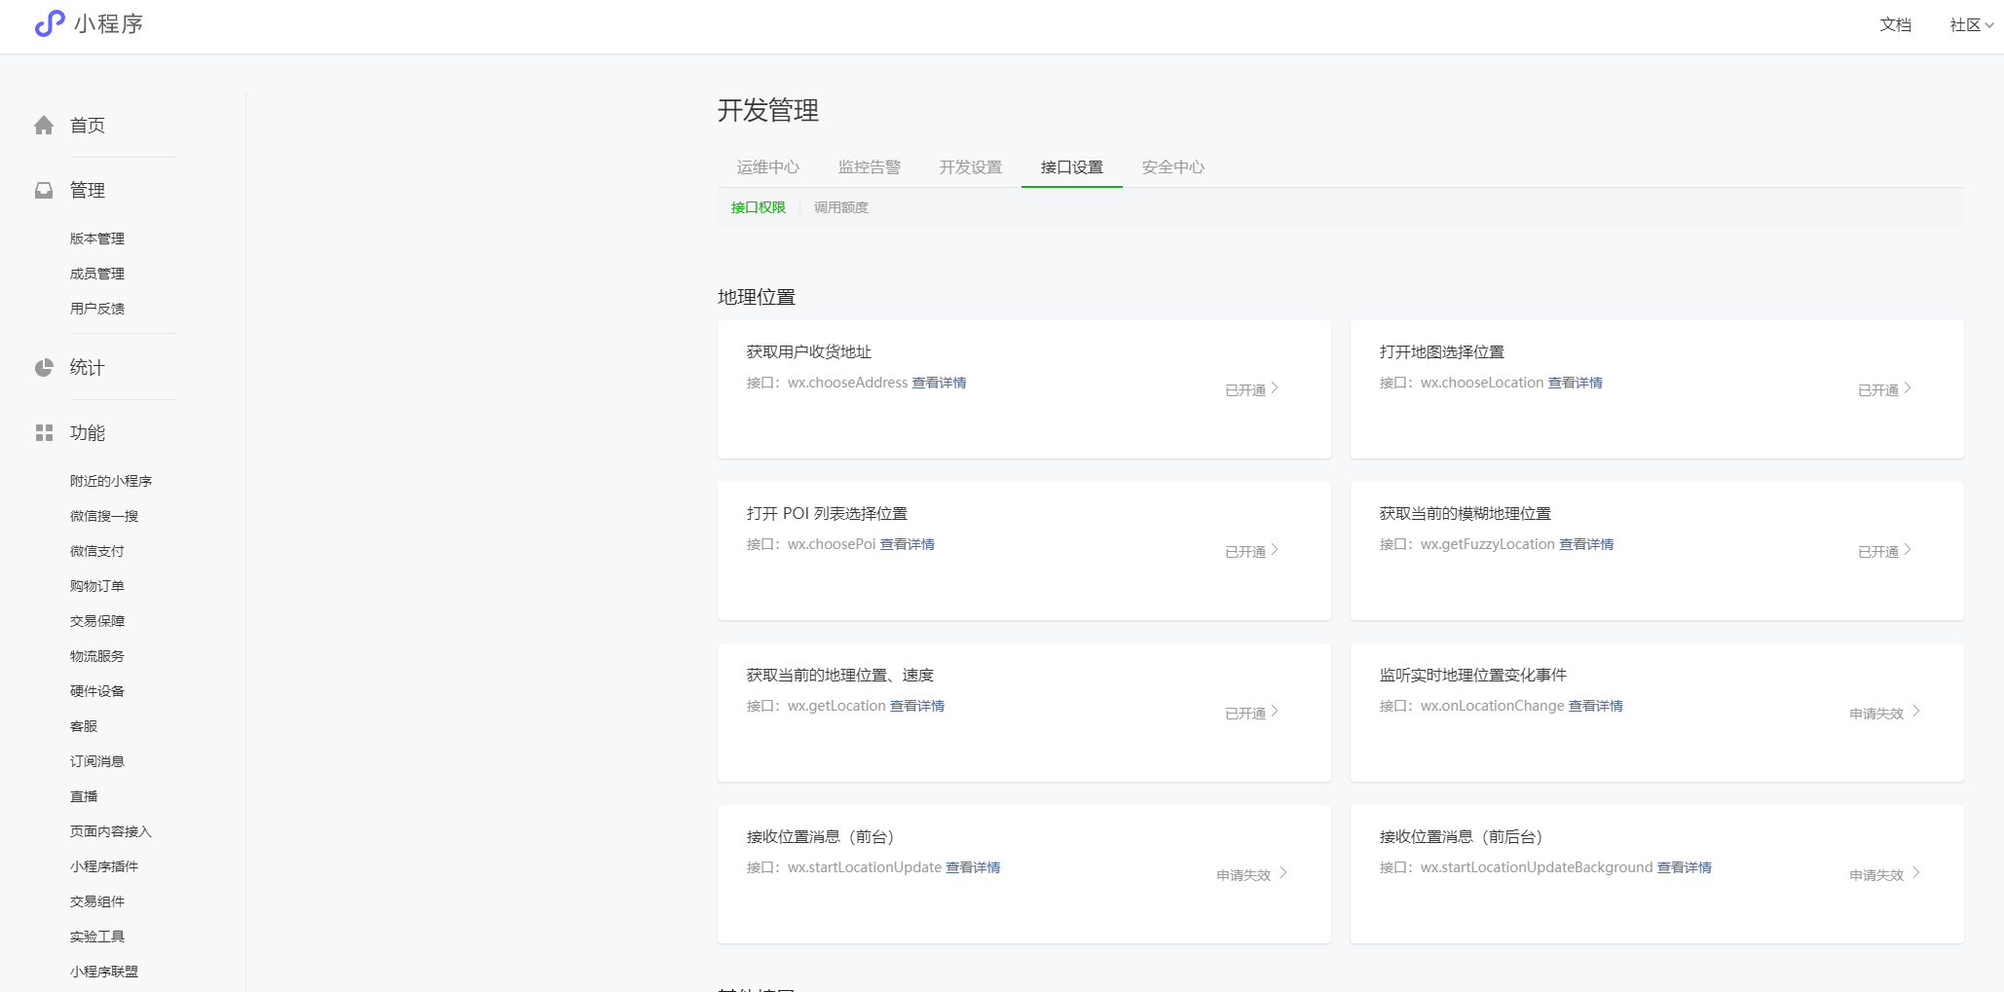
Task: Open 申请失效 arrow for wx.startLocationUpdateBackground
Action: point(1915,873)
